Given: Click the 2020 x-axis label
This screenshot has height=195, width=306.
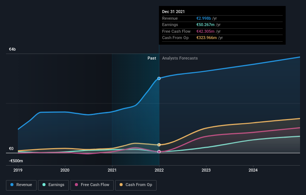Looking at the screenshot, I should 65,170.
